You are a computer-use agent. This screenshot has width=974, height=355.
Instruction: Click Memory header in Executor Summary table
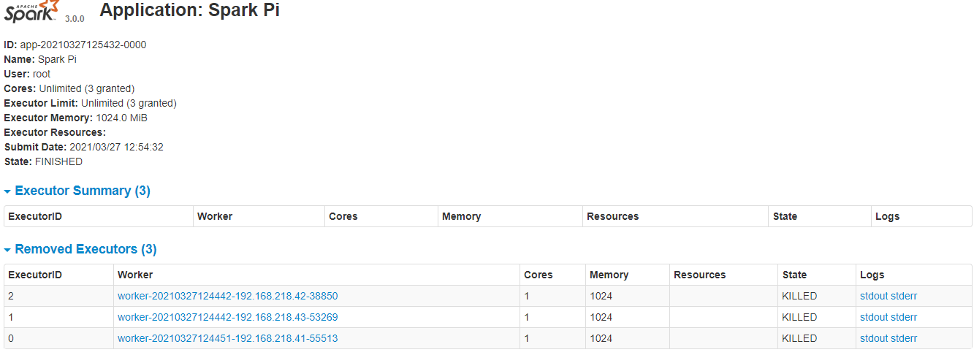point(461,216)
